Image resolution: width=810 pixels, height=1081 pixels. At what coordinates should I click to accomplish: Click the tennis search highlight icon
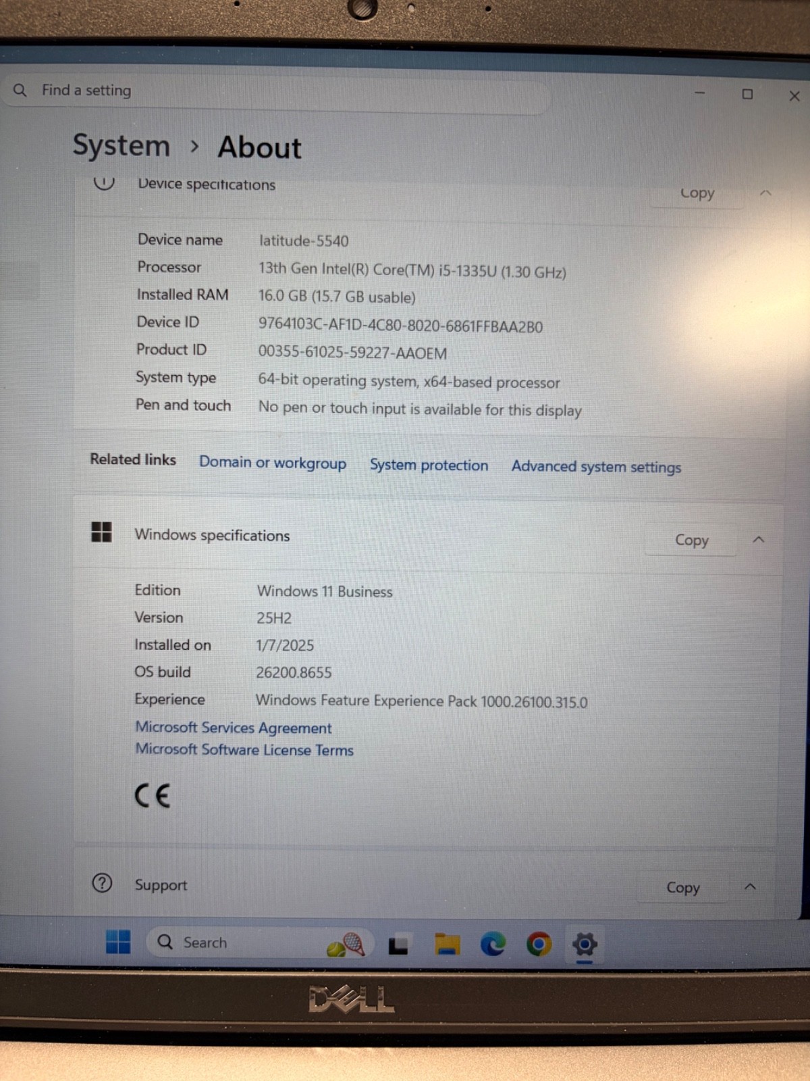[346, 944]
